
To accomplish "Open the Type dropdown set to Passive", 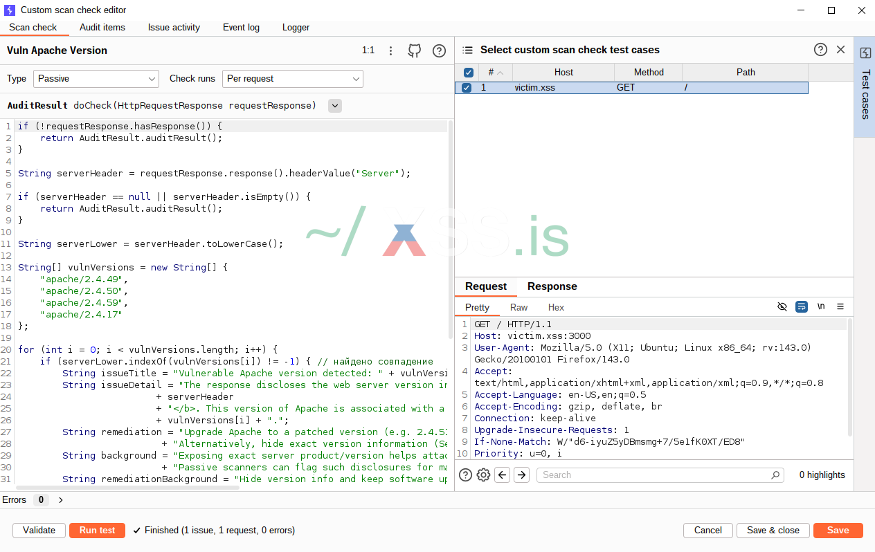I will [x=96, y=79].
